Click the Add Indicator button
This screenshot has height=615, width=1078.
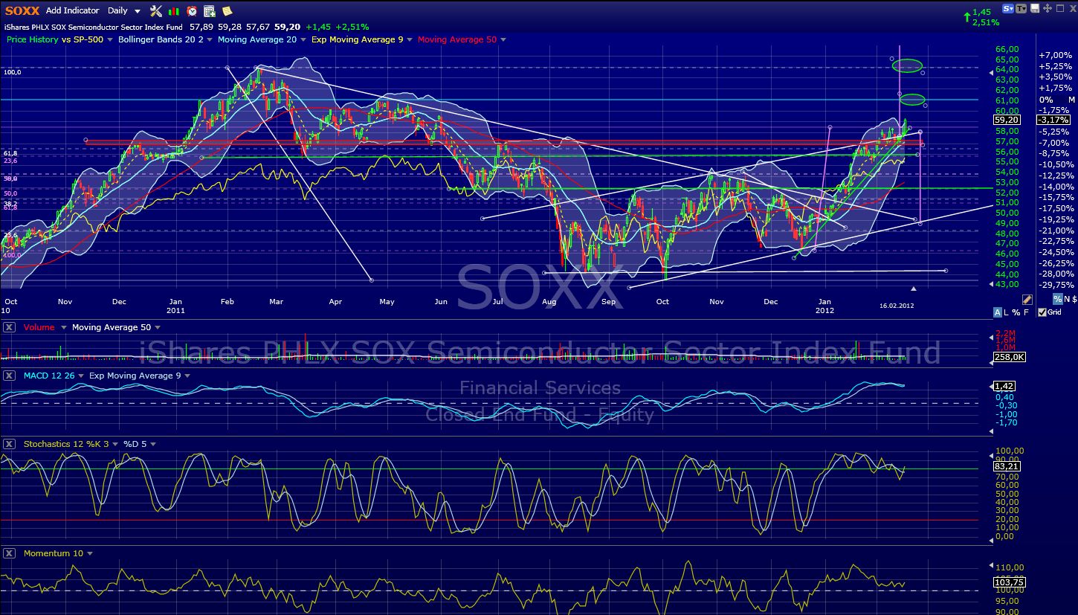click(72, 11)
